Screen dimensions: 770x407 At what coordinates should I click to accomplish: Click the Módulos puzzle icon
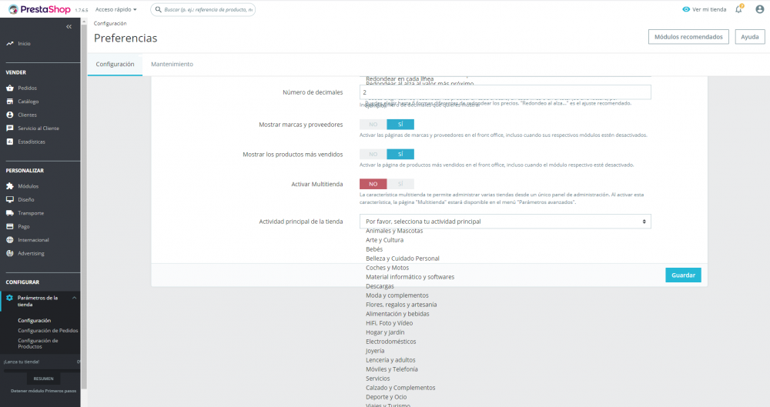tap(10, 186)
